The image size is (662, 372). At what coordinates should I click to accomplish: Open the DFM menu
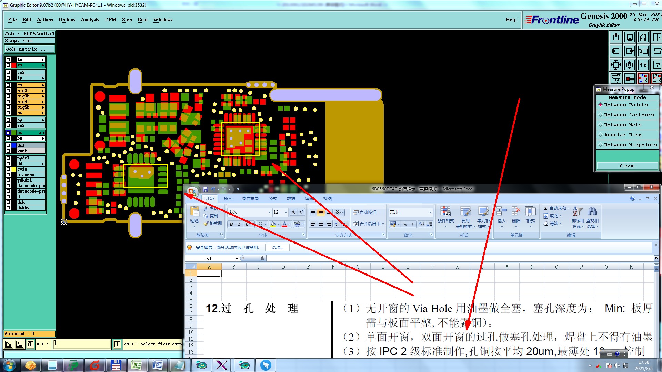coord(110,20)
